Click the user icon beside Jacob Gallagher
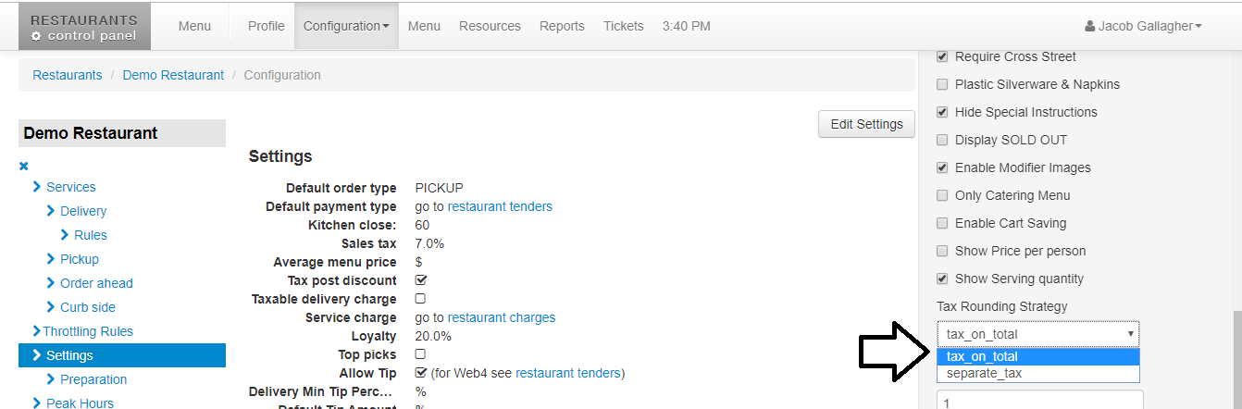Viewport: 1242px width, 409px height. pos(1089,27)
